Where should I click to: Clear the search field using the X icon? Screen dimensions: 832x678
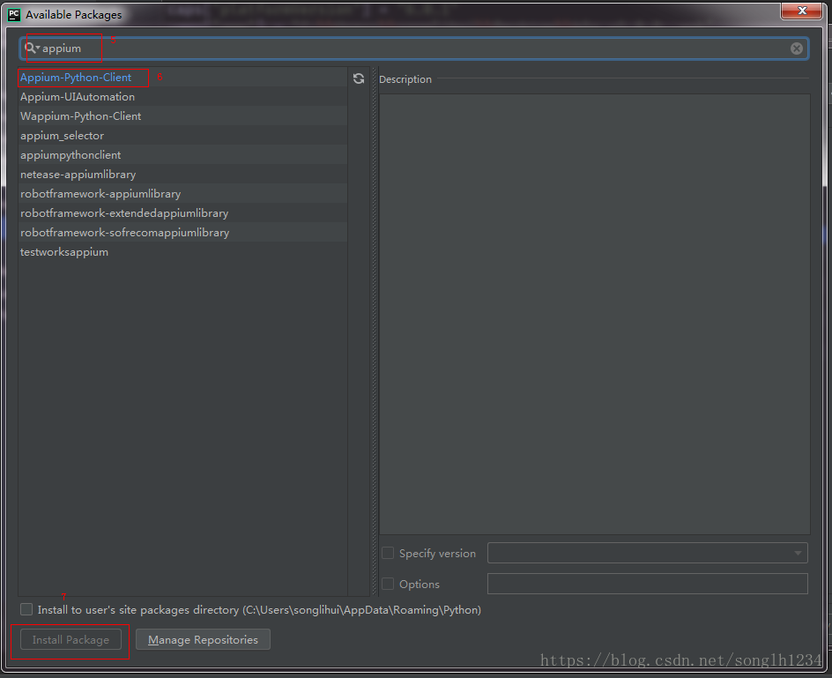(x=796, y=48)
